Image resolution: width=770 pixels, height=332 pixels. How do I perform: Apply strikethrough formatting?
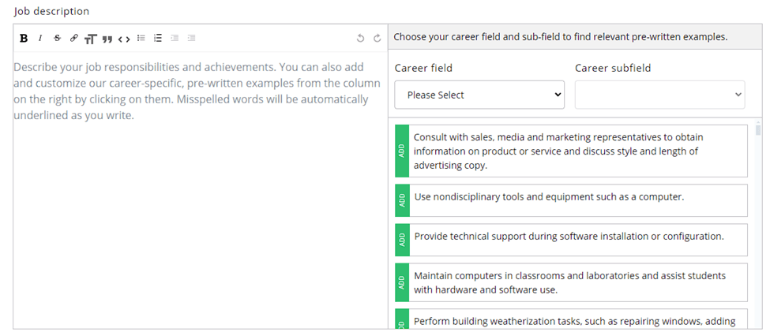coord(57,38)
